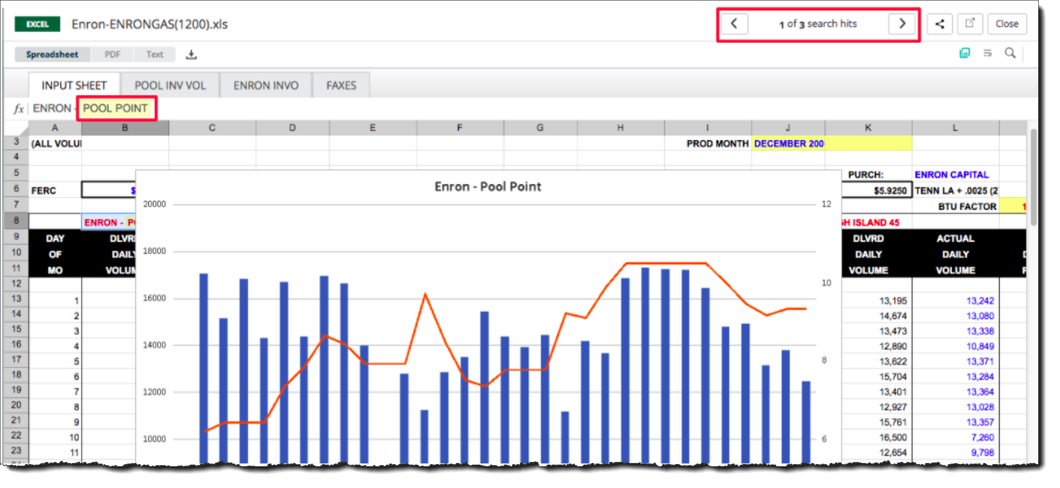Download the file icon
Image resolution: width=1060 pixels, height=488 pixels.
click(192, 54)
